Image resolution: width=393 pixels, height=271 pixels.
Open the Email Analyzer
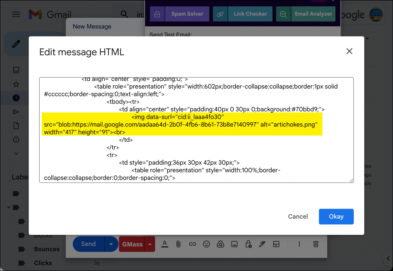pyautogui.click(x=313, y=14)
